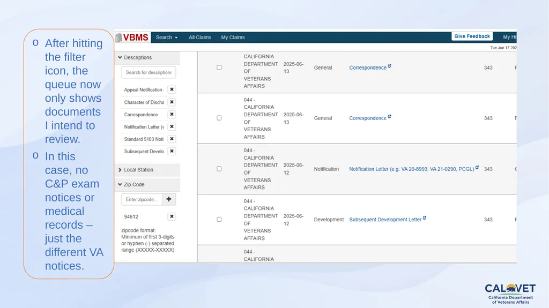This screenshot has height=308, width=549.
Task: Remove the Standard 5103 Notice filter
Action: pyautogui.click(x=172, y=139)
